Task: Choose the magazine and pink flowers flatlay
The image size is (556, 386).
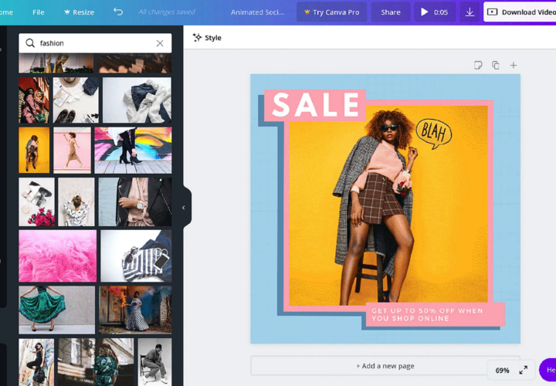Action: (x=36, y=201)
